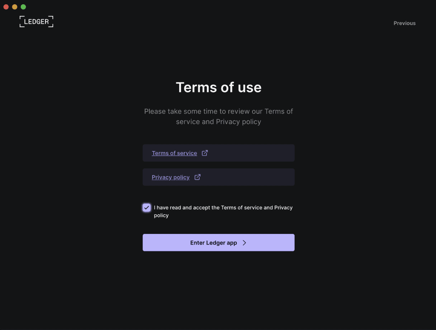Click the arrow icon on Enter Ledger app button
Viewport: 436px width, 330px height.
coord(244,242)
